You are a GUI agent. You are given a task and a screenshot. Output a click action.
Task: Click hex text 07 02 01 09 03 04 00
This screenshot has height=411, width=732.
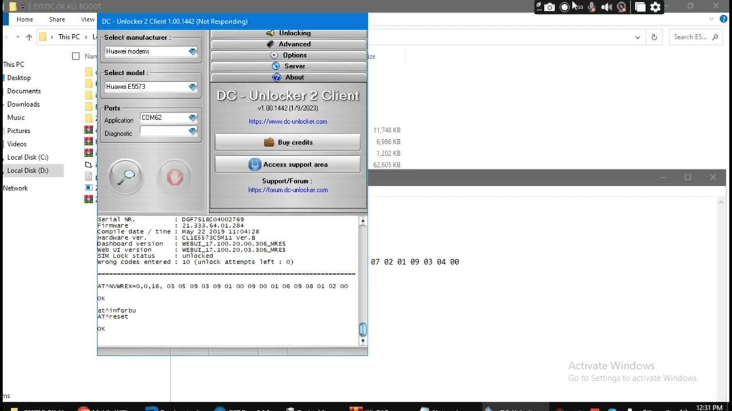tap(415, 261)
